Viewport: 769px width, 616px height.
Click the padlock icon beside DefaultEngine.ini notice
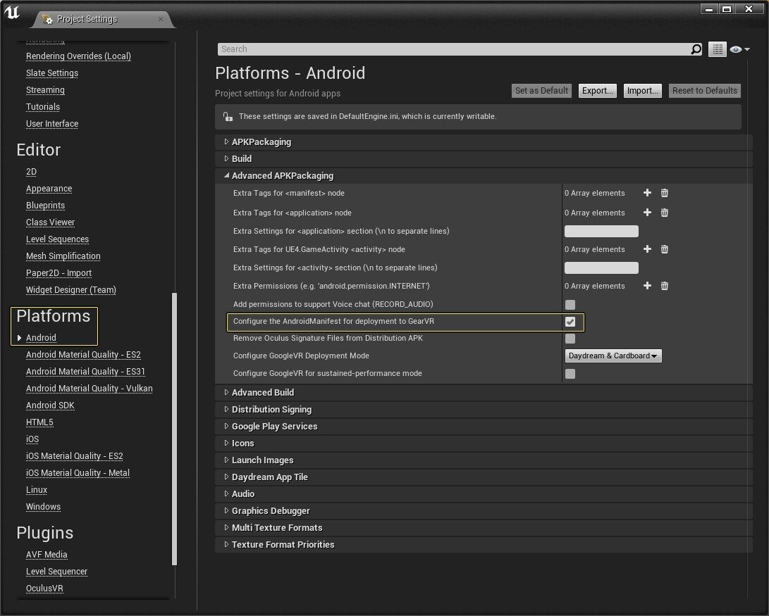pos(227,116)
